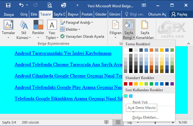Image resolution: width=193 pixels, height=126 pixels.
Task: Zoom out with the minus button
Action: [x=138, y=122]
